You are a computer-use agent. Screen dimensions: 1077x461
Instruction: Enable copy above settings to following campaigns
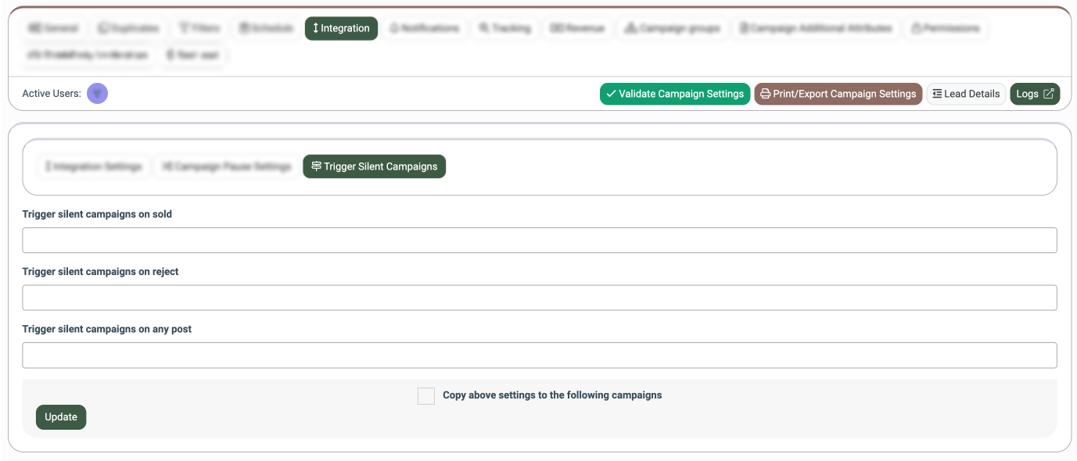[426, 396]
